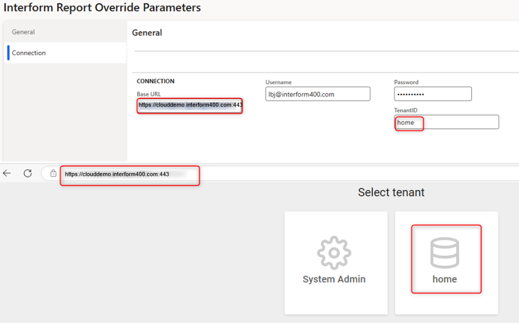Focus the Base URL input field
The image size is (519, 324).
coord(190,105)
